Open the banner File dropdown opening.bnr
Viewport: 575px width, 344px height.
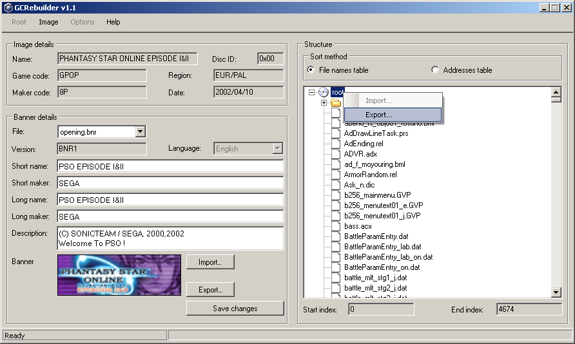[141, 132]
